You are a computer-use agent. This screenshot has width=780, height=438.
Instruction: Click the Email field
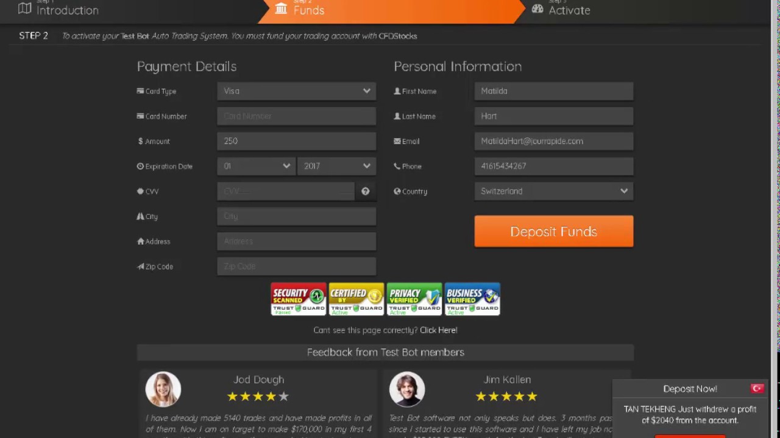pyautogui.click(x=554, y=141)
